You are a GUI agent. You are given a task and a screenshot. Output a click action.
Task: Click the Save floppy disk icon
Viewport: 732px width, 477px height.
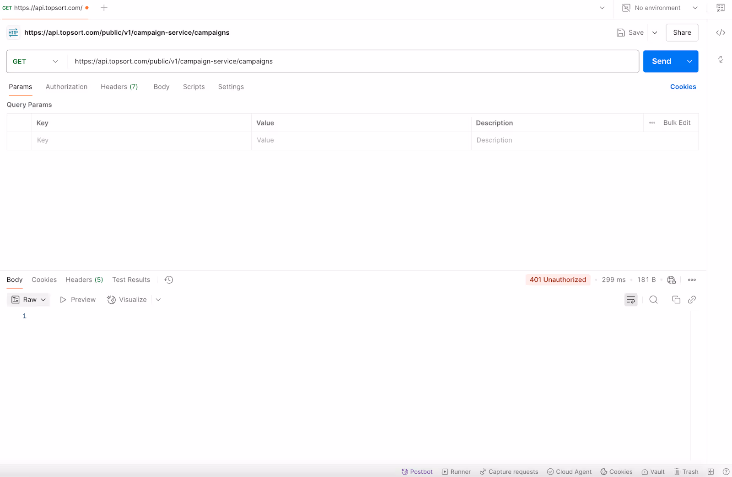tap(621, 32)
